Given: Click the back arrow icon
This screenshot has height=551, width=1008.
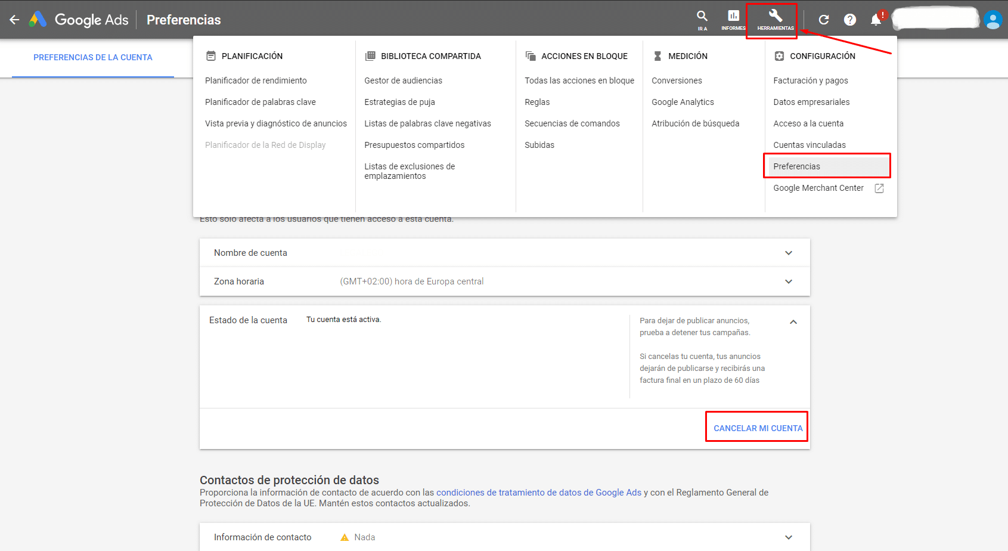Looking at the screenshot, I should (x=14, y=20).
